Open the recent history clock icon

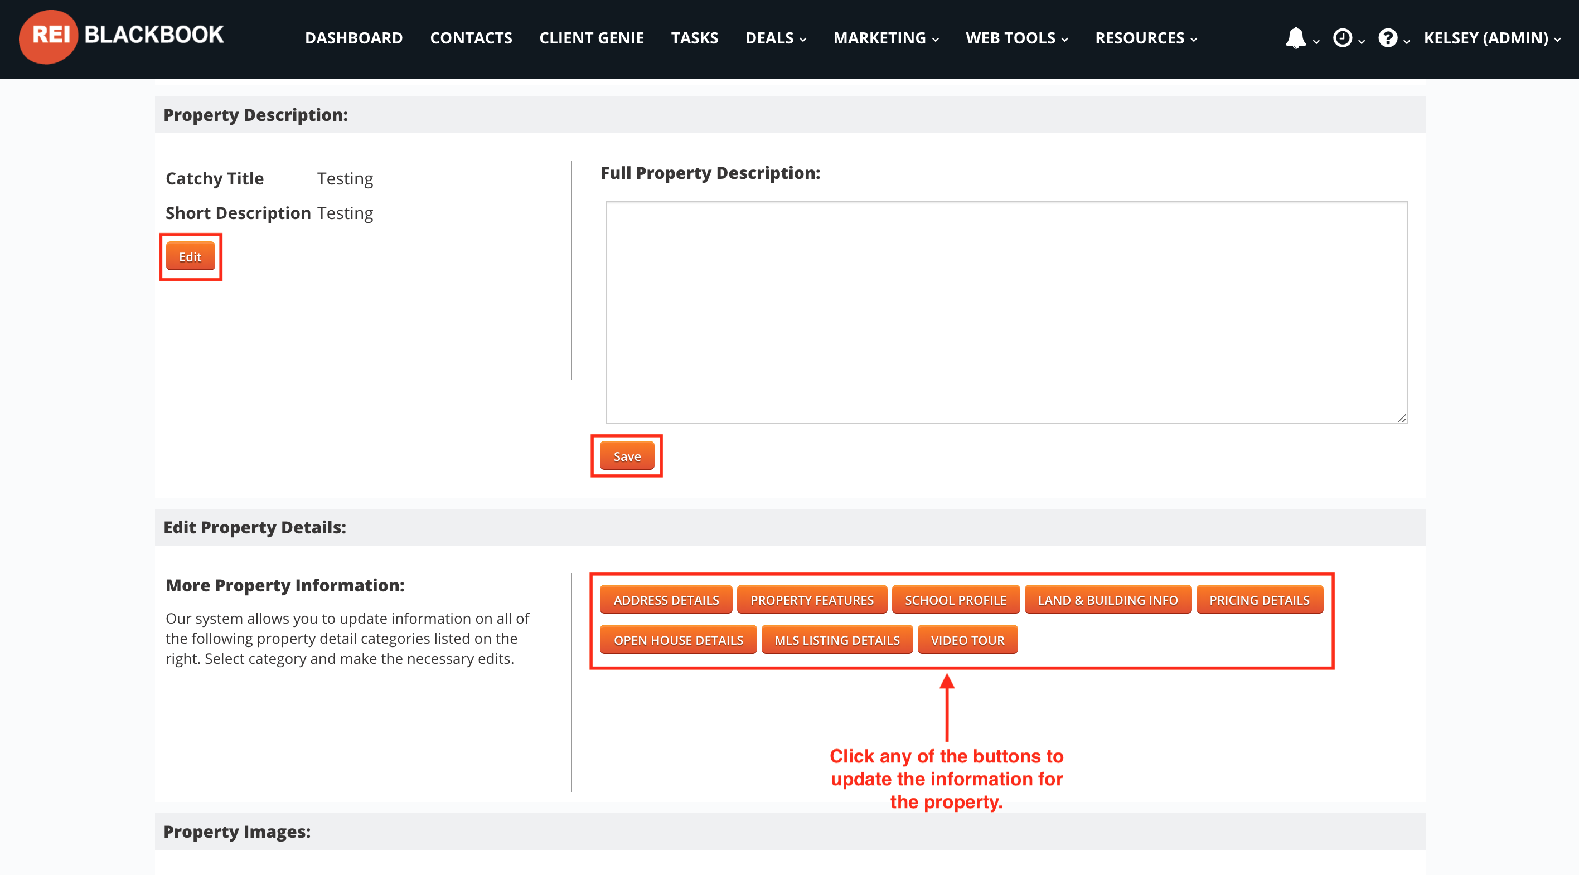1343,38
